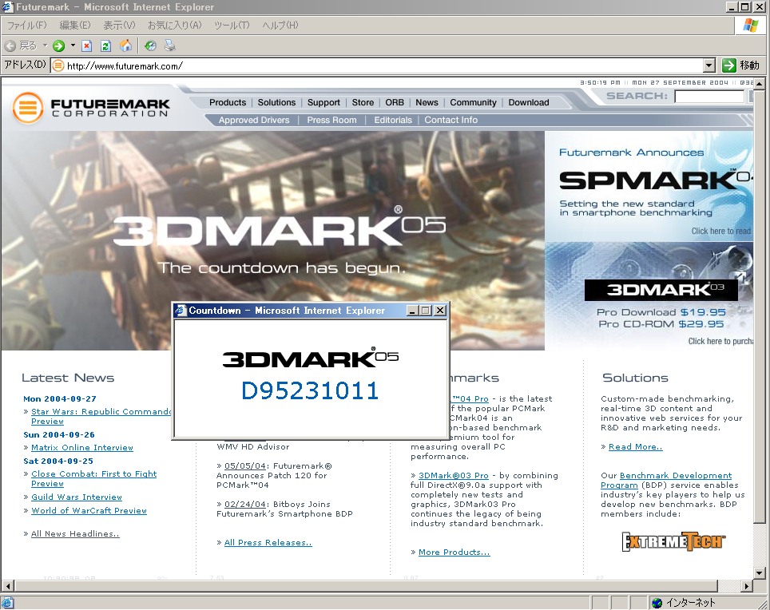Open the History toolbar icon

pos(150,46)
